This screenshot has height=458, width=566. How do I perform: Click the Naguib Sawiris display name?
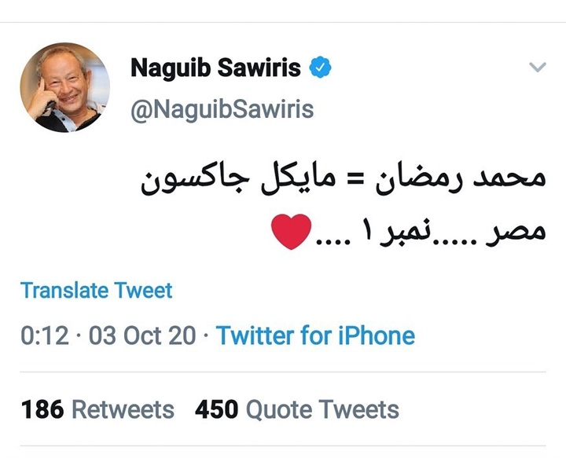pos(215,68)
